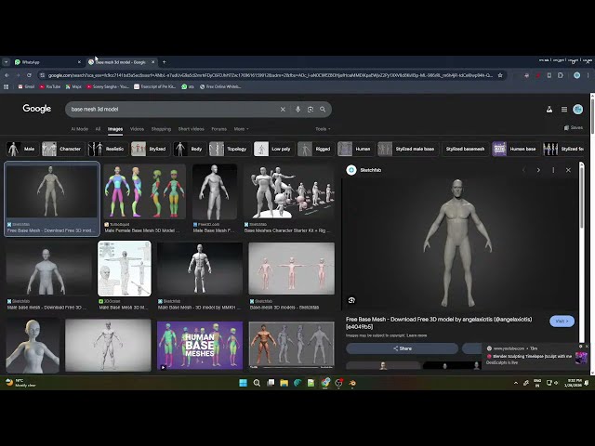Viewport: 595px width, 446px height.
Task: Submit search with magnifier icon
Action: (x=323, y=110)
